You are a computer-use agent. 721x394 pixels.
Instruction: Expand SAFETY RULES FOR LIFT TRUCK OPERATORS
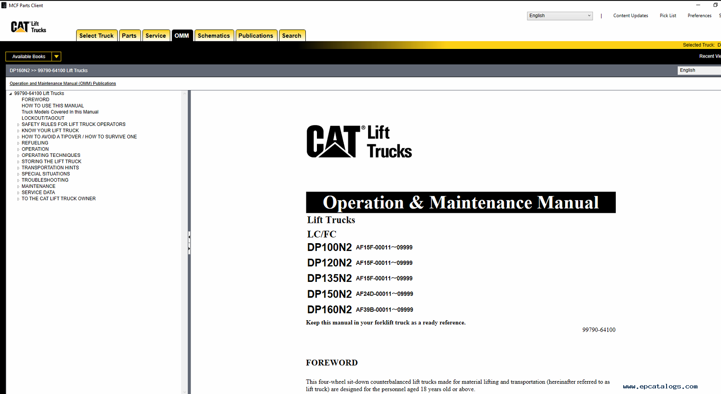[18, 125]
